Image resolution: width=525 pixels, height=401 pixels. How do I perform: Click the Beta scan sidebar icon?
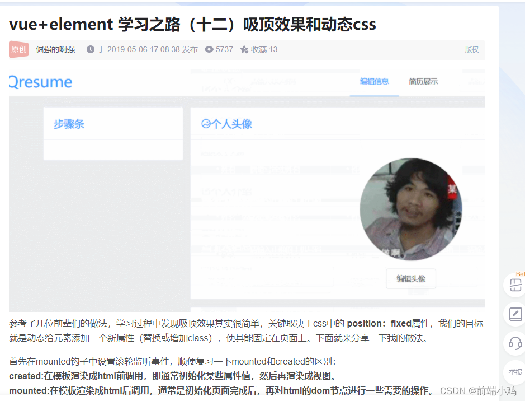(x=515, y=285)
